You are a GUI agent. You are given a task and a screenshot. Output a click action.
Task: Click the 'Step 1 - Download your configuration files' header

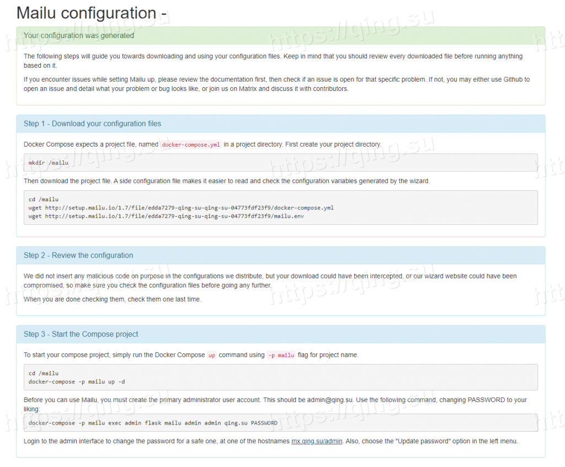(x=92, y=124)
